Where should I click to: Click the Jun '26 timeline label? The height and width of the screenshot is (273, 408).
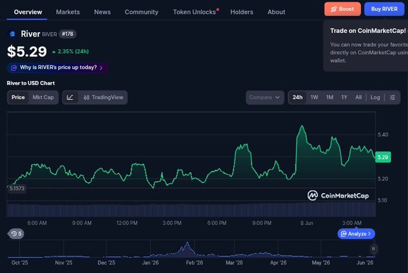point(365,263)
